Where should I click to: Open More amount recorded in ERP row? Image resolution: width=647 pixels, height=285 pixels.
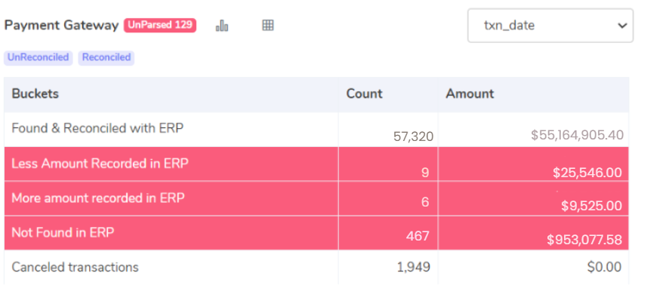pos(316,198)
